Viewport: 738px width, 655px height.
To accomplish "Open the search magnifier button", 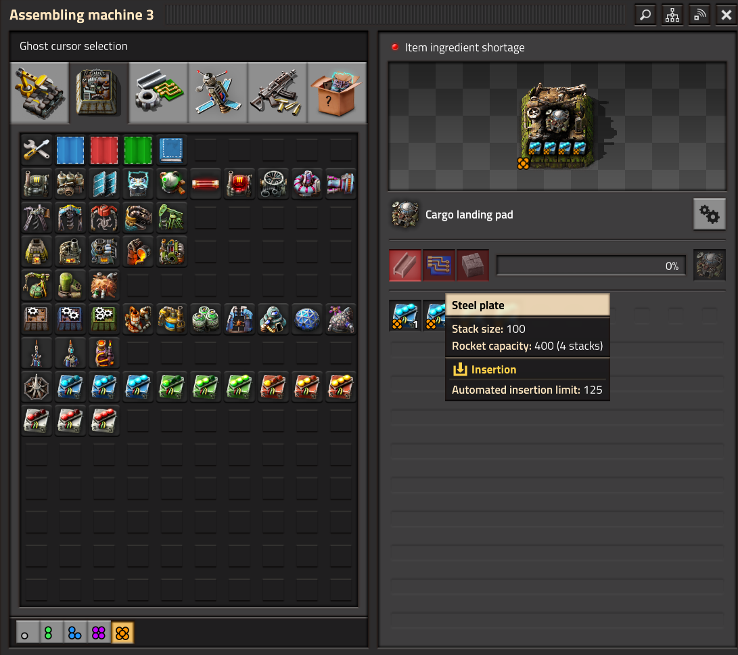I will (645, 15).
